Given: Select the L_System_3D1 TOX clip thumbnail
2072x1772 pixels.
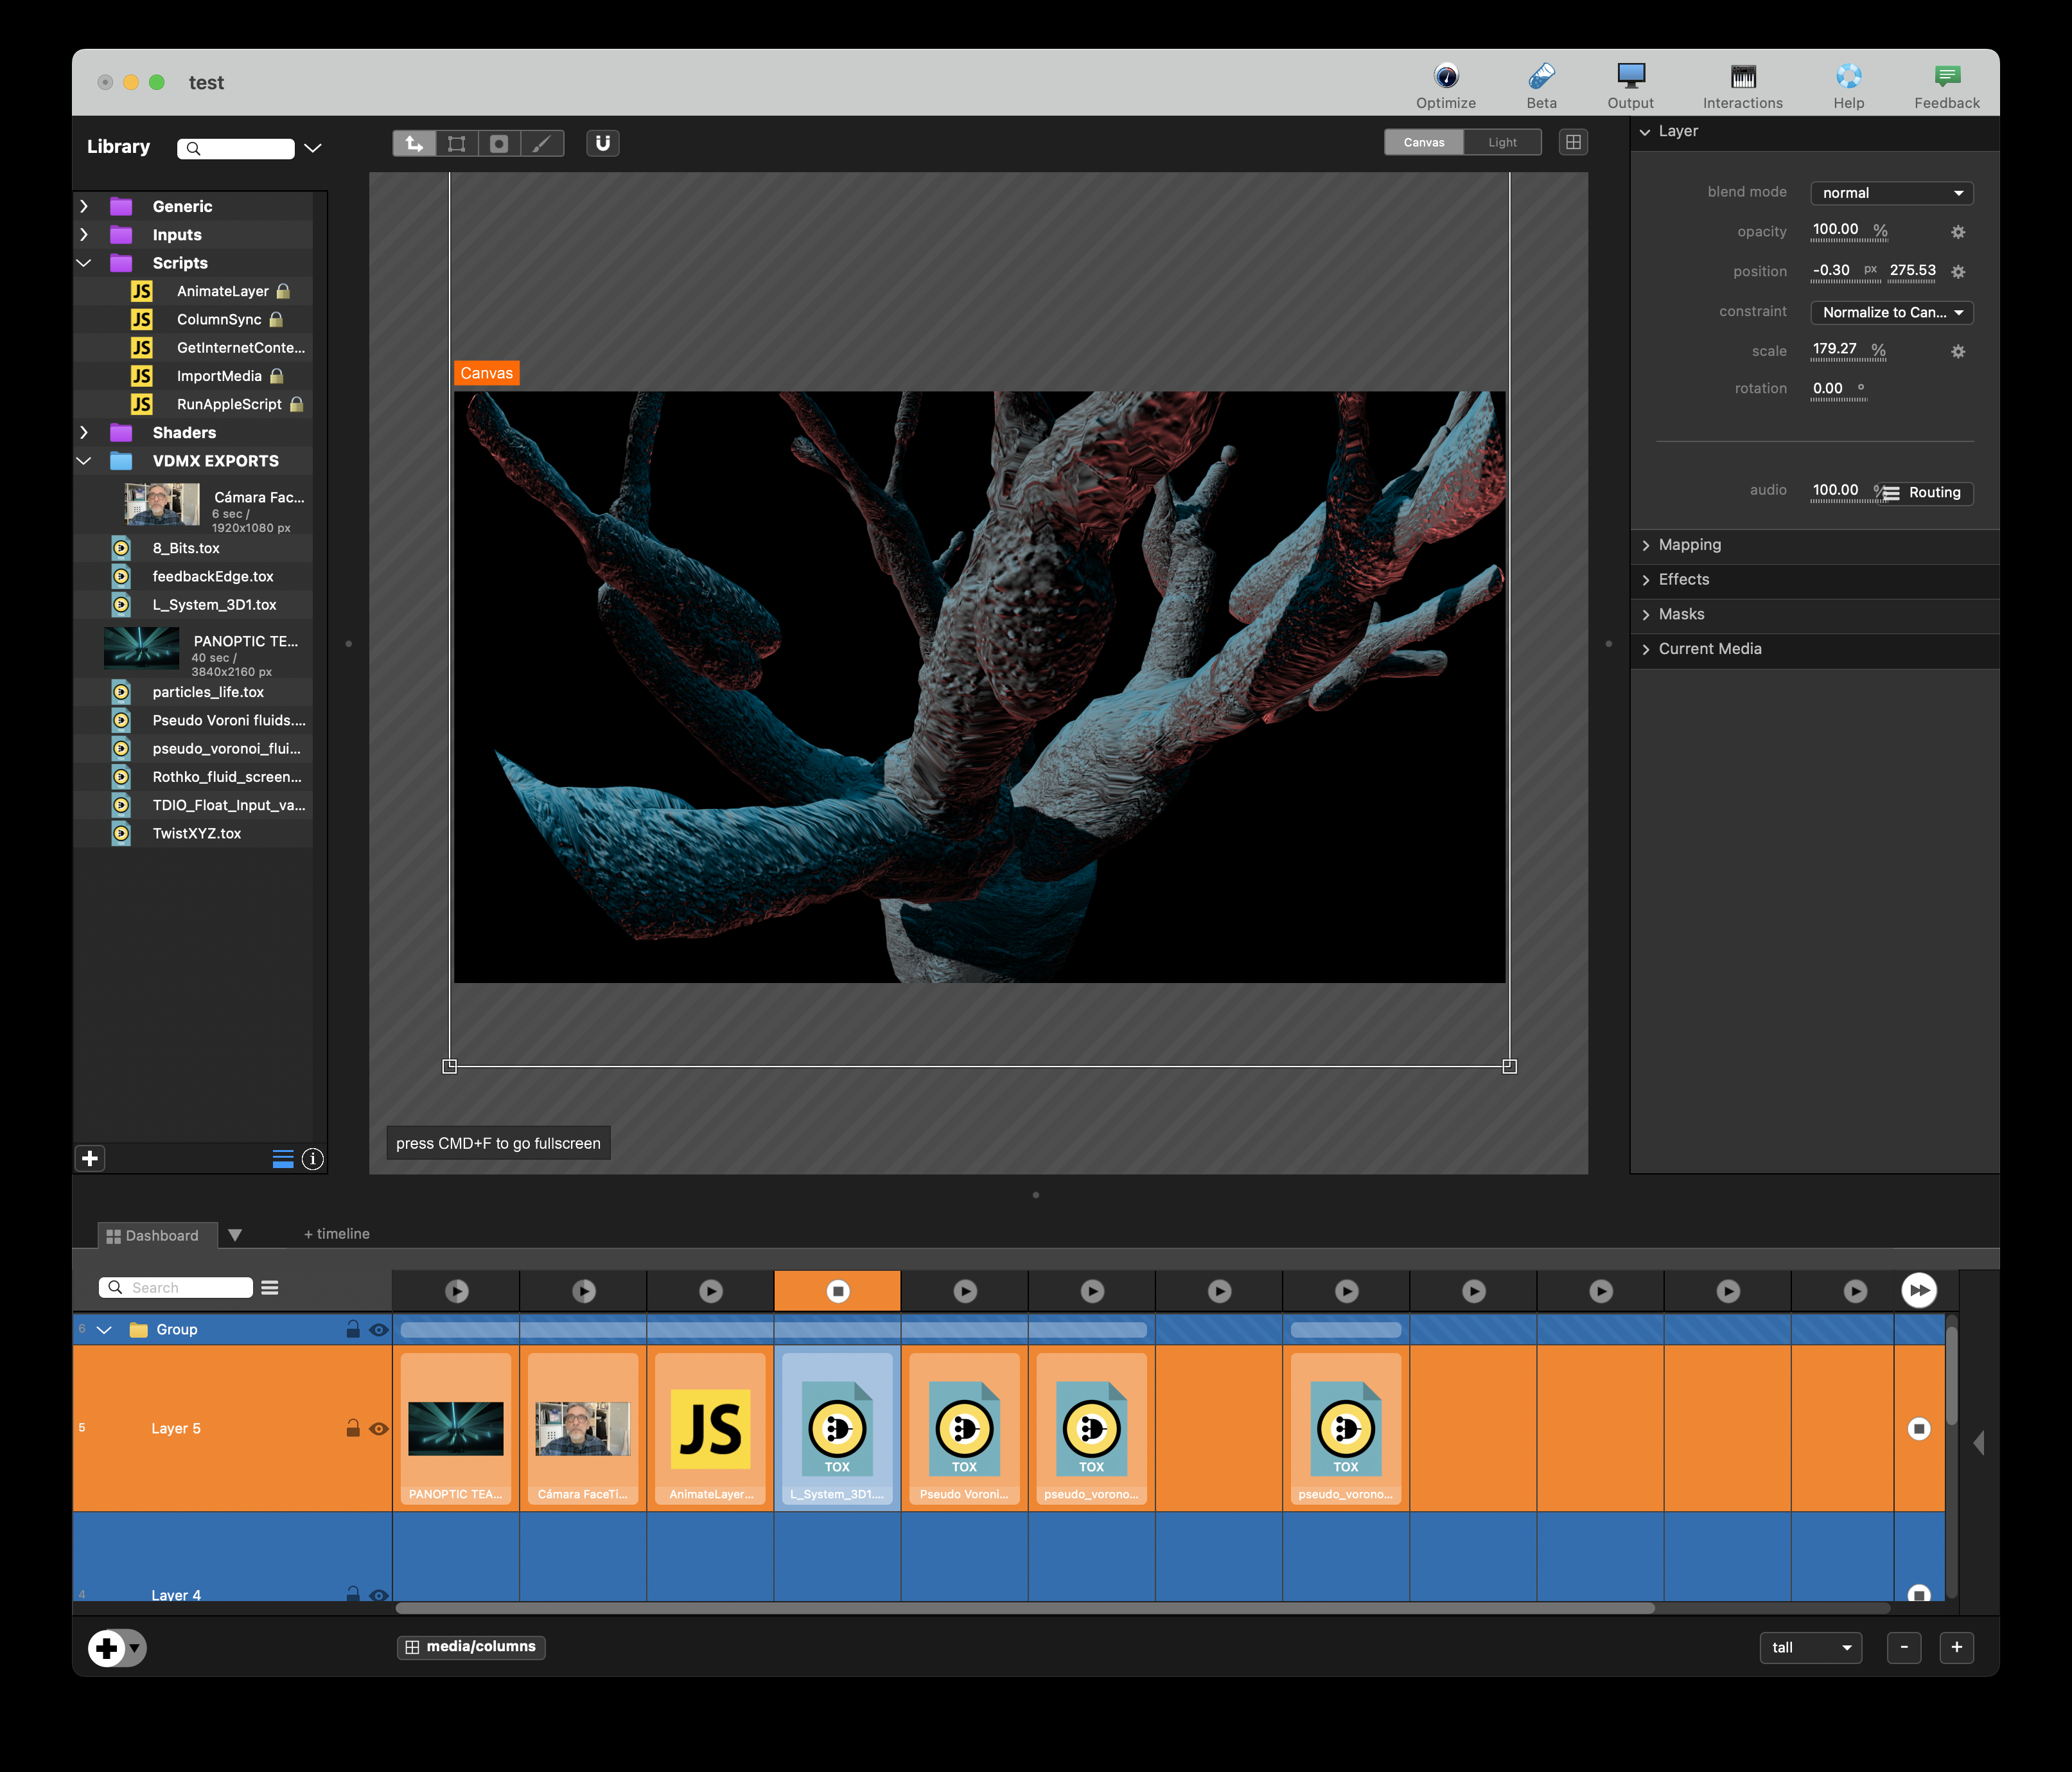Looking at the screenshot, I should (x=837, y=1429).
